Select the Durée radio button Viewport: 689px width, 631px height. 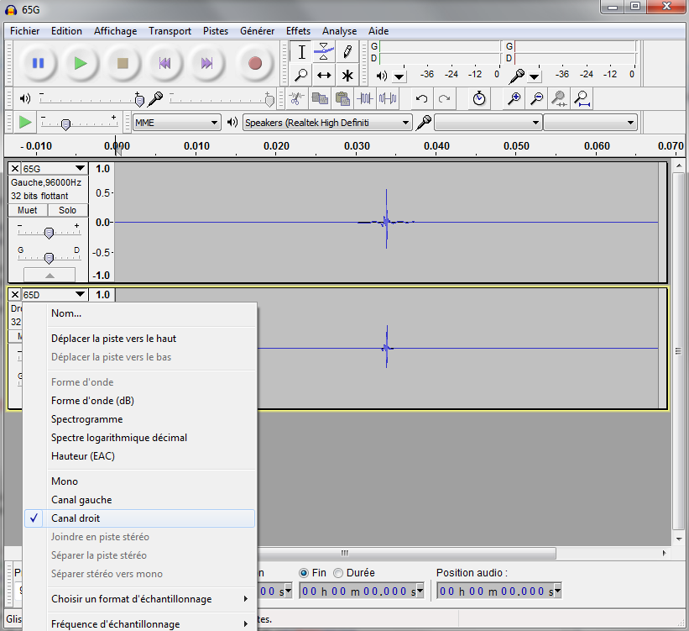click(x=338, y=573)
